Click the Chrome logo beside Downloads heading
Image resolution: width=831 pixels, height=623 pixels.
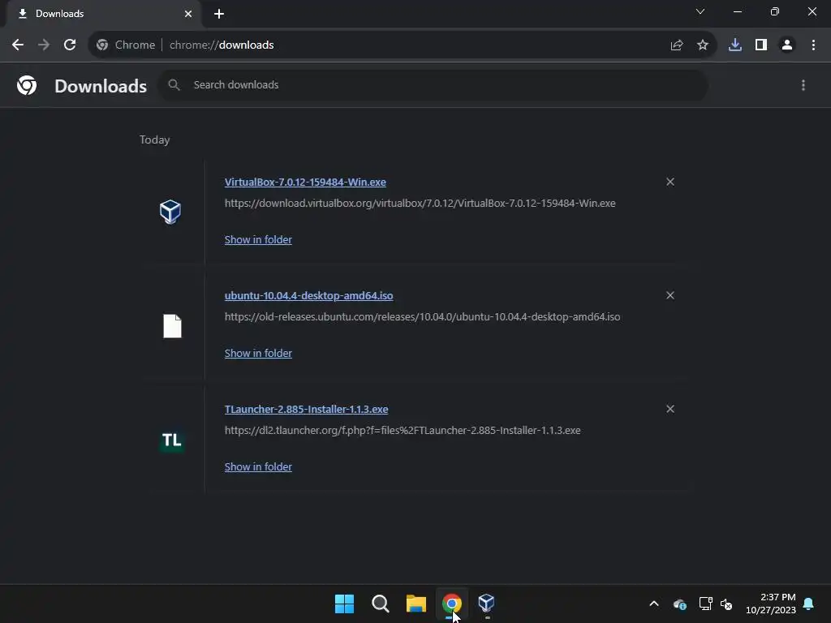(27, 85)
